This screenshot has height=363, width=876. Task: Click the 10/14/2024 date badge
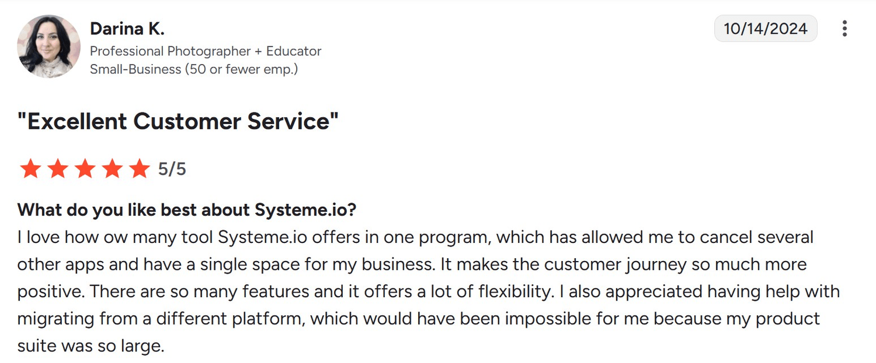pyautogui.click(x=765, y=29)
